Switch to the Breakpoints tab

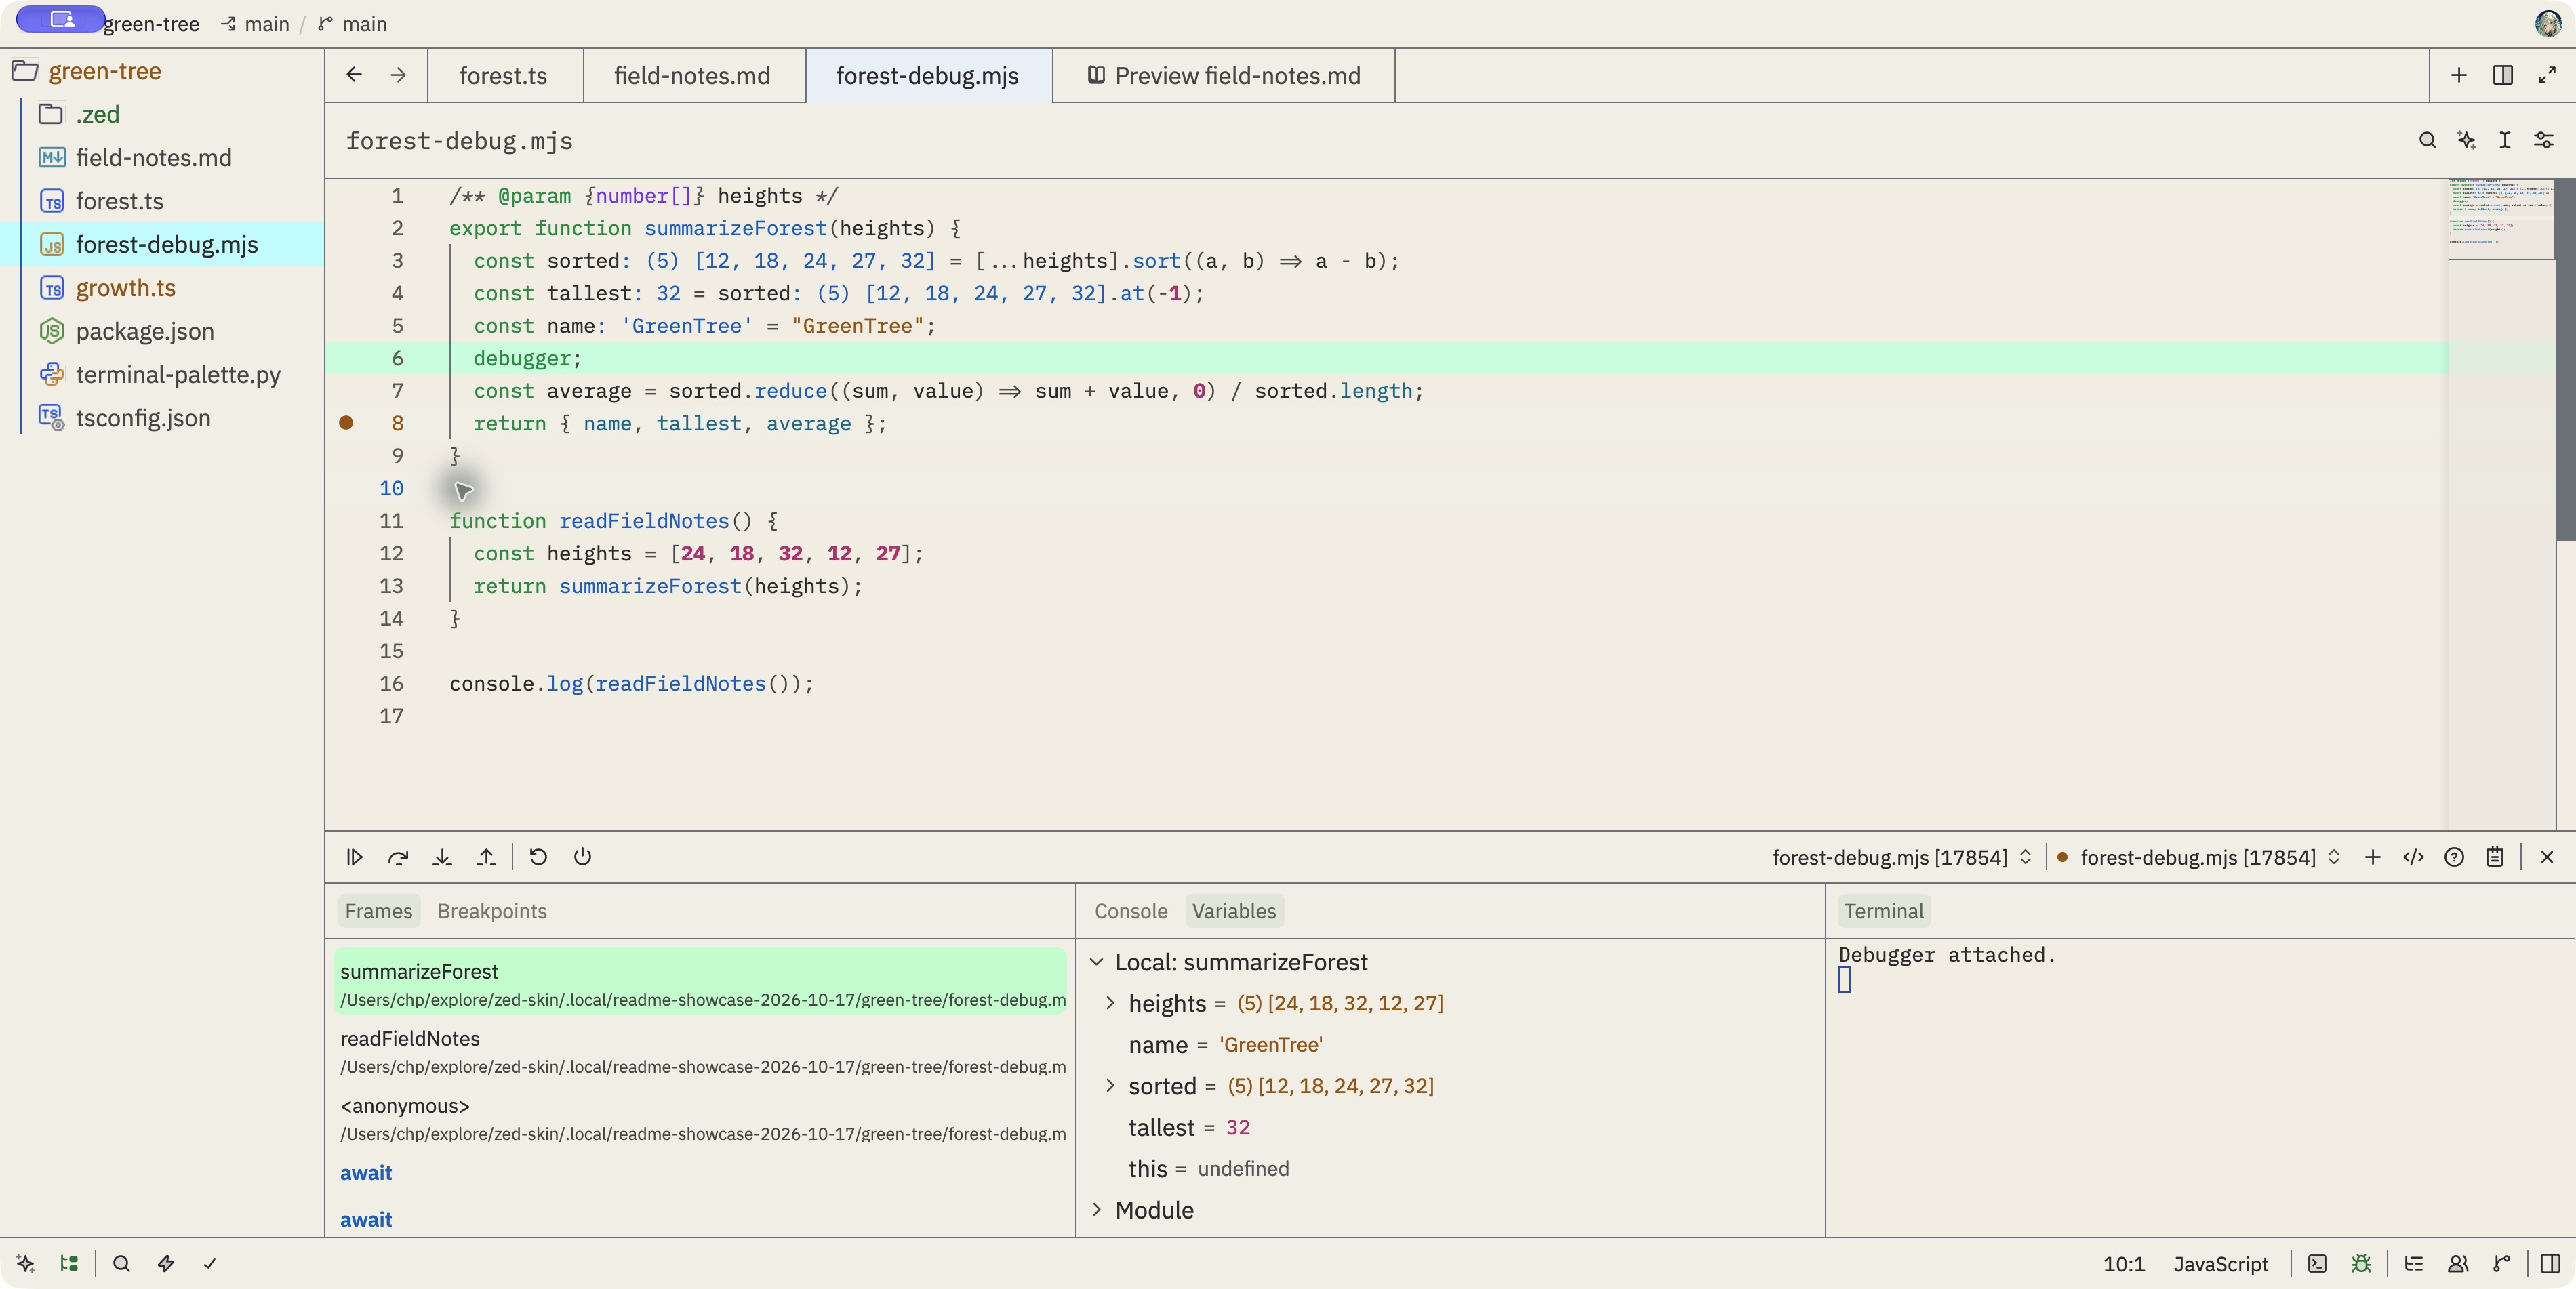click(492, 911)
